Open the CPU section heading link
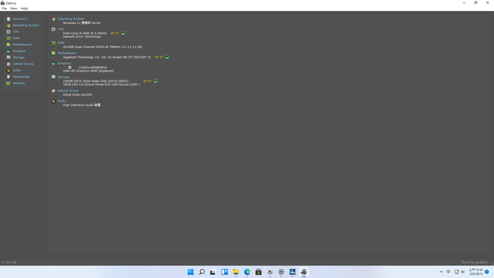The image size is (494, 278). 61,29
